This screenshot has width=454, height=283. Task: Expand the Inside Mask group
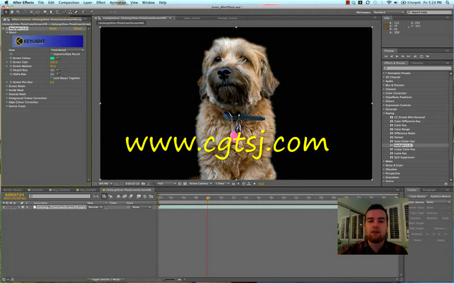click(7, 90)
